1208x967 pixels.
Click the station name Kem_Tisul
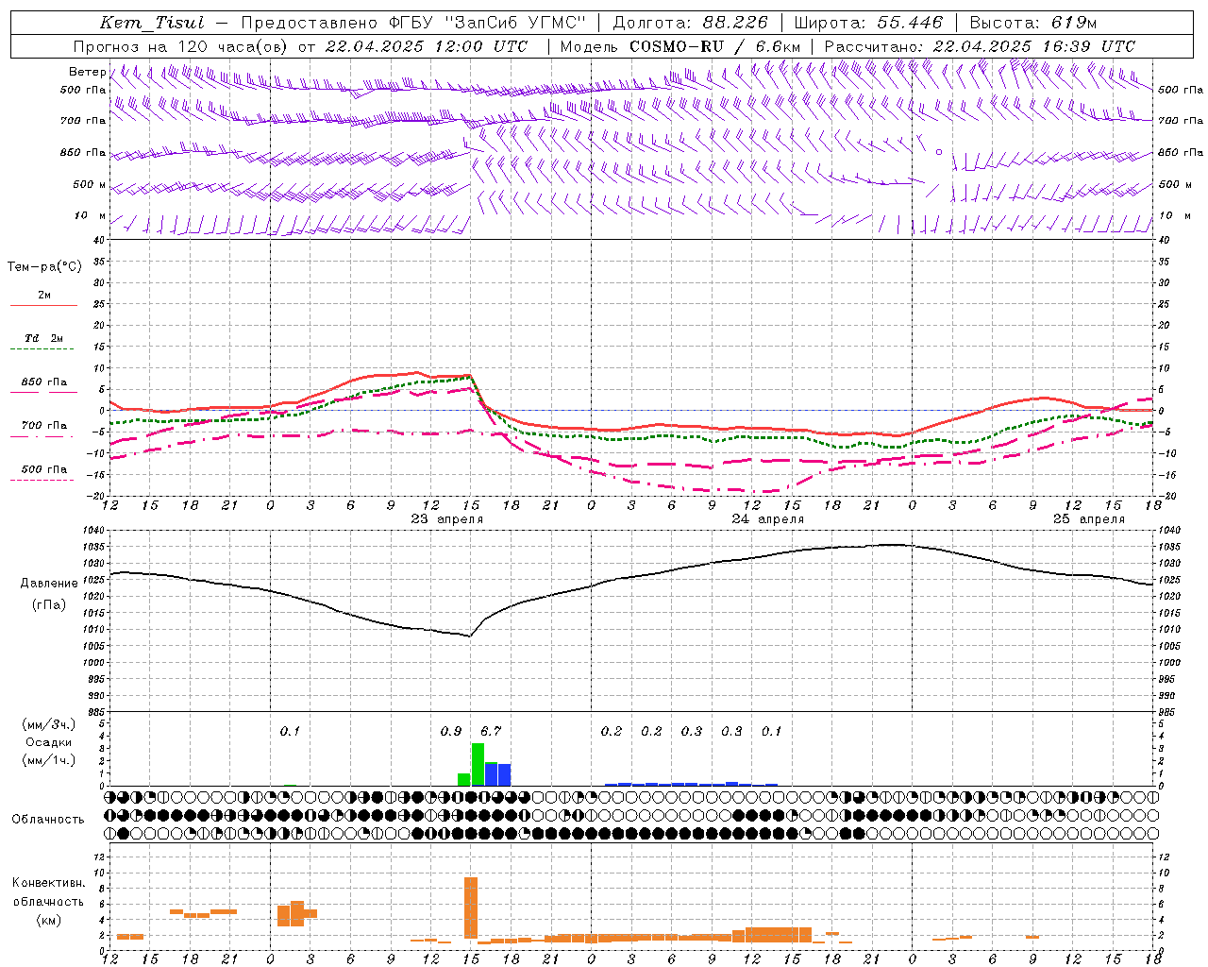(x=152, y=23)
